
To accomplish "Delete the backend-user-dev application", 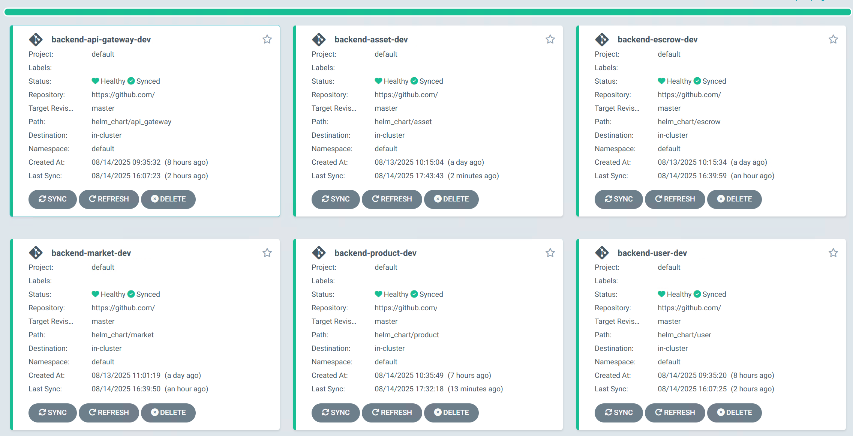I will [735, 413].
